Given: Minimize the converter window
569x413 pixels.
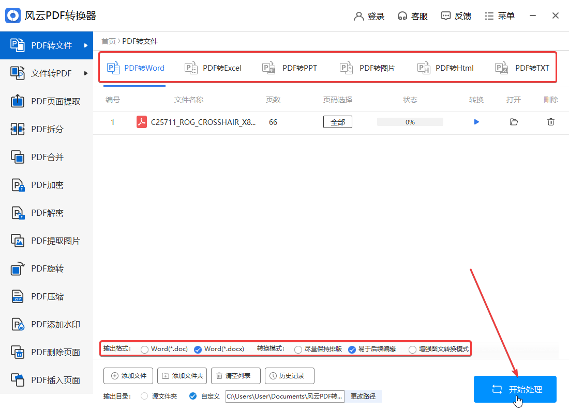Looking at the screenshot, I should click(x=533, y=15).
